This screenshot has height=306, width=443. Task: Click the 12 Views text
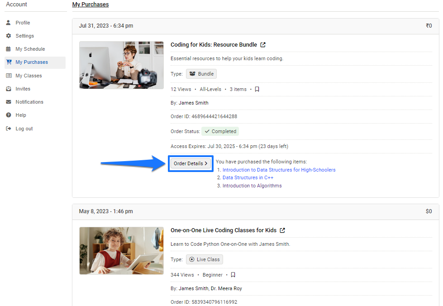pos(181,89)
